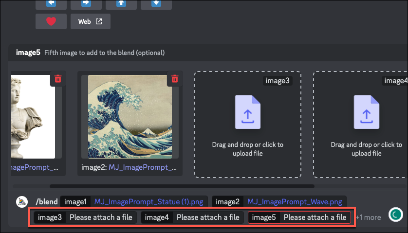Select the image1 MJ_ImagePrompt_Statue (1).png option
408x233 pixels.
pos(134,202)
